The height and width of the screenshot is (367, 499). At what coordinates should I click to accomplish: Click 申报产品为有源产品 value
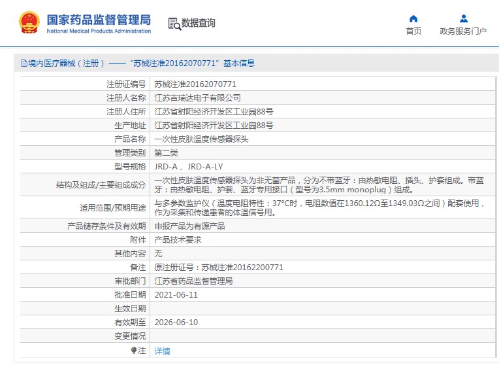pyautogui.click(x=189, y=226)
